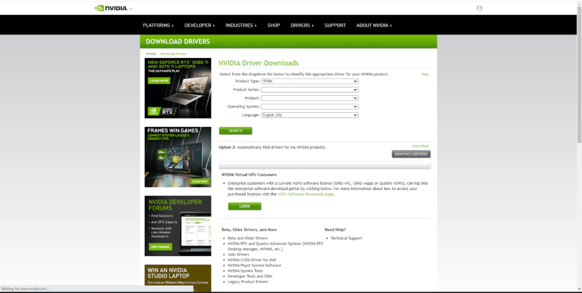Open the NVIDIA System Tools link
The height and width of the screenshot is (293, 582).
pyautogui.click(x=245, y=271)
